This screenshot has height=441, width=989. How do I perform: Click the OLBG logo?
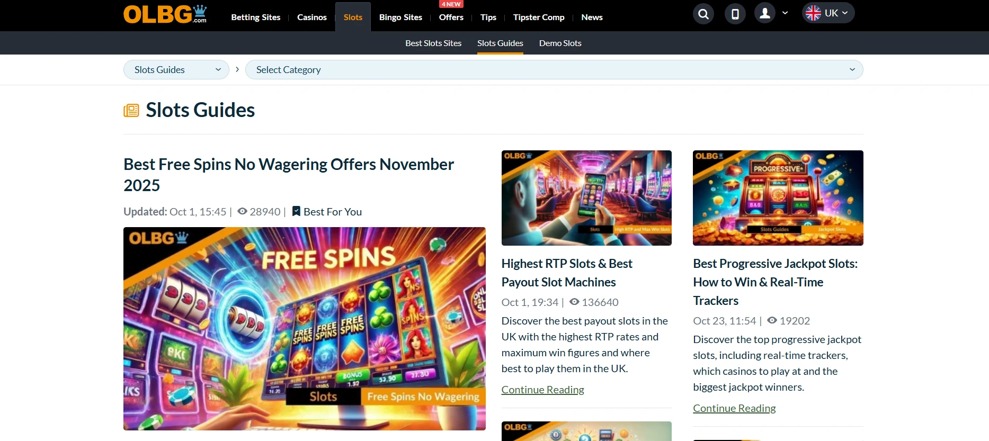pos(165,14)
